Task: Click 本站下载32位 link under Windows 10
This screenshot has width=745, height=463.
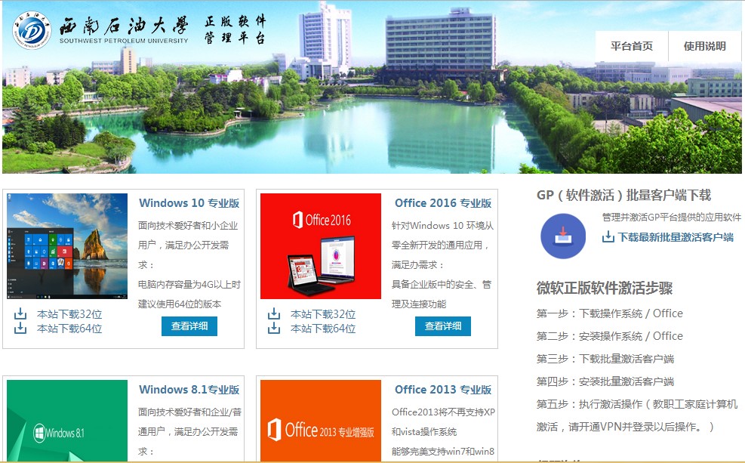Action: 70,314
